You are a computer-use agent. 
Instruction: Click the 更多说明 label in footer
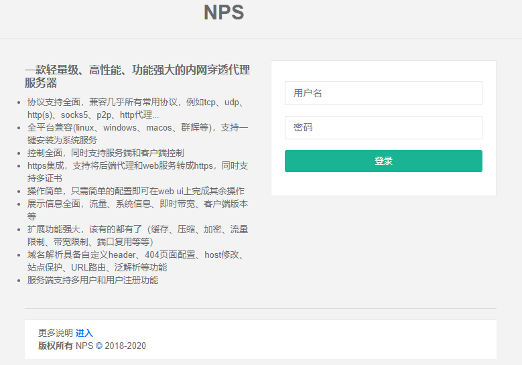pyautogui.click(x=56, y=333)
